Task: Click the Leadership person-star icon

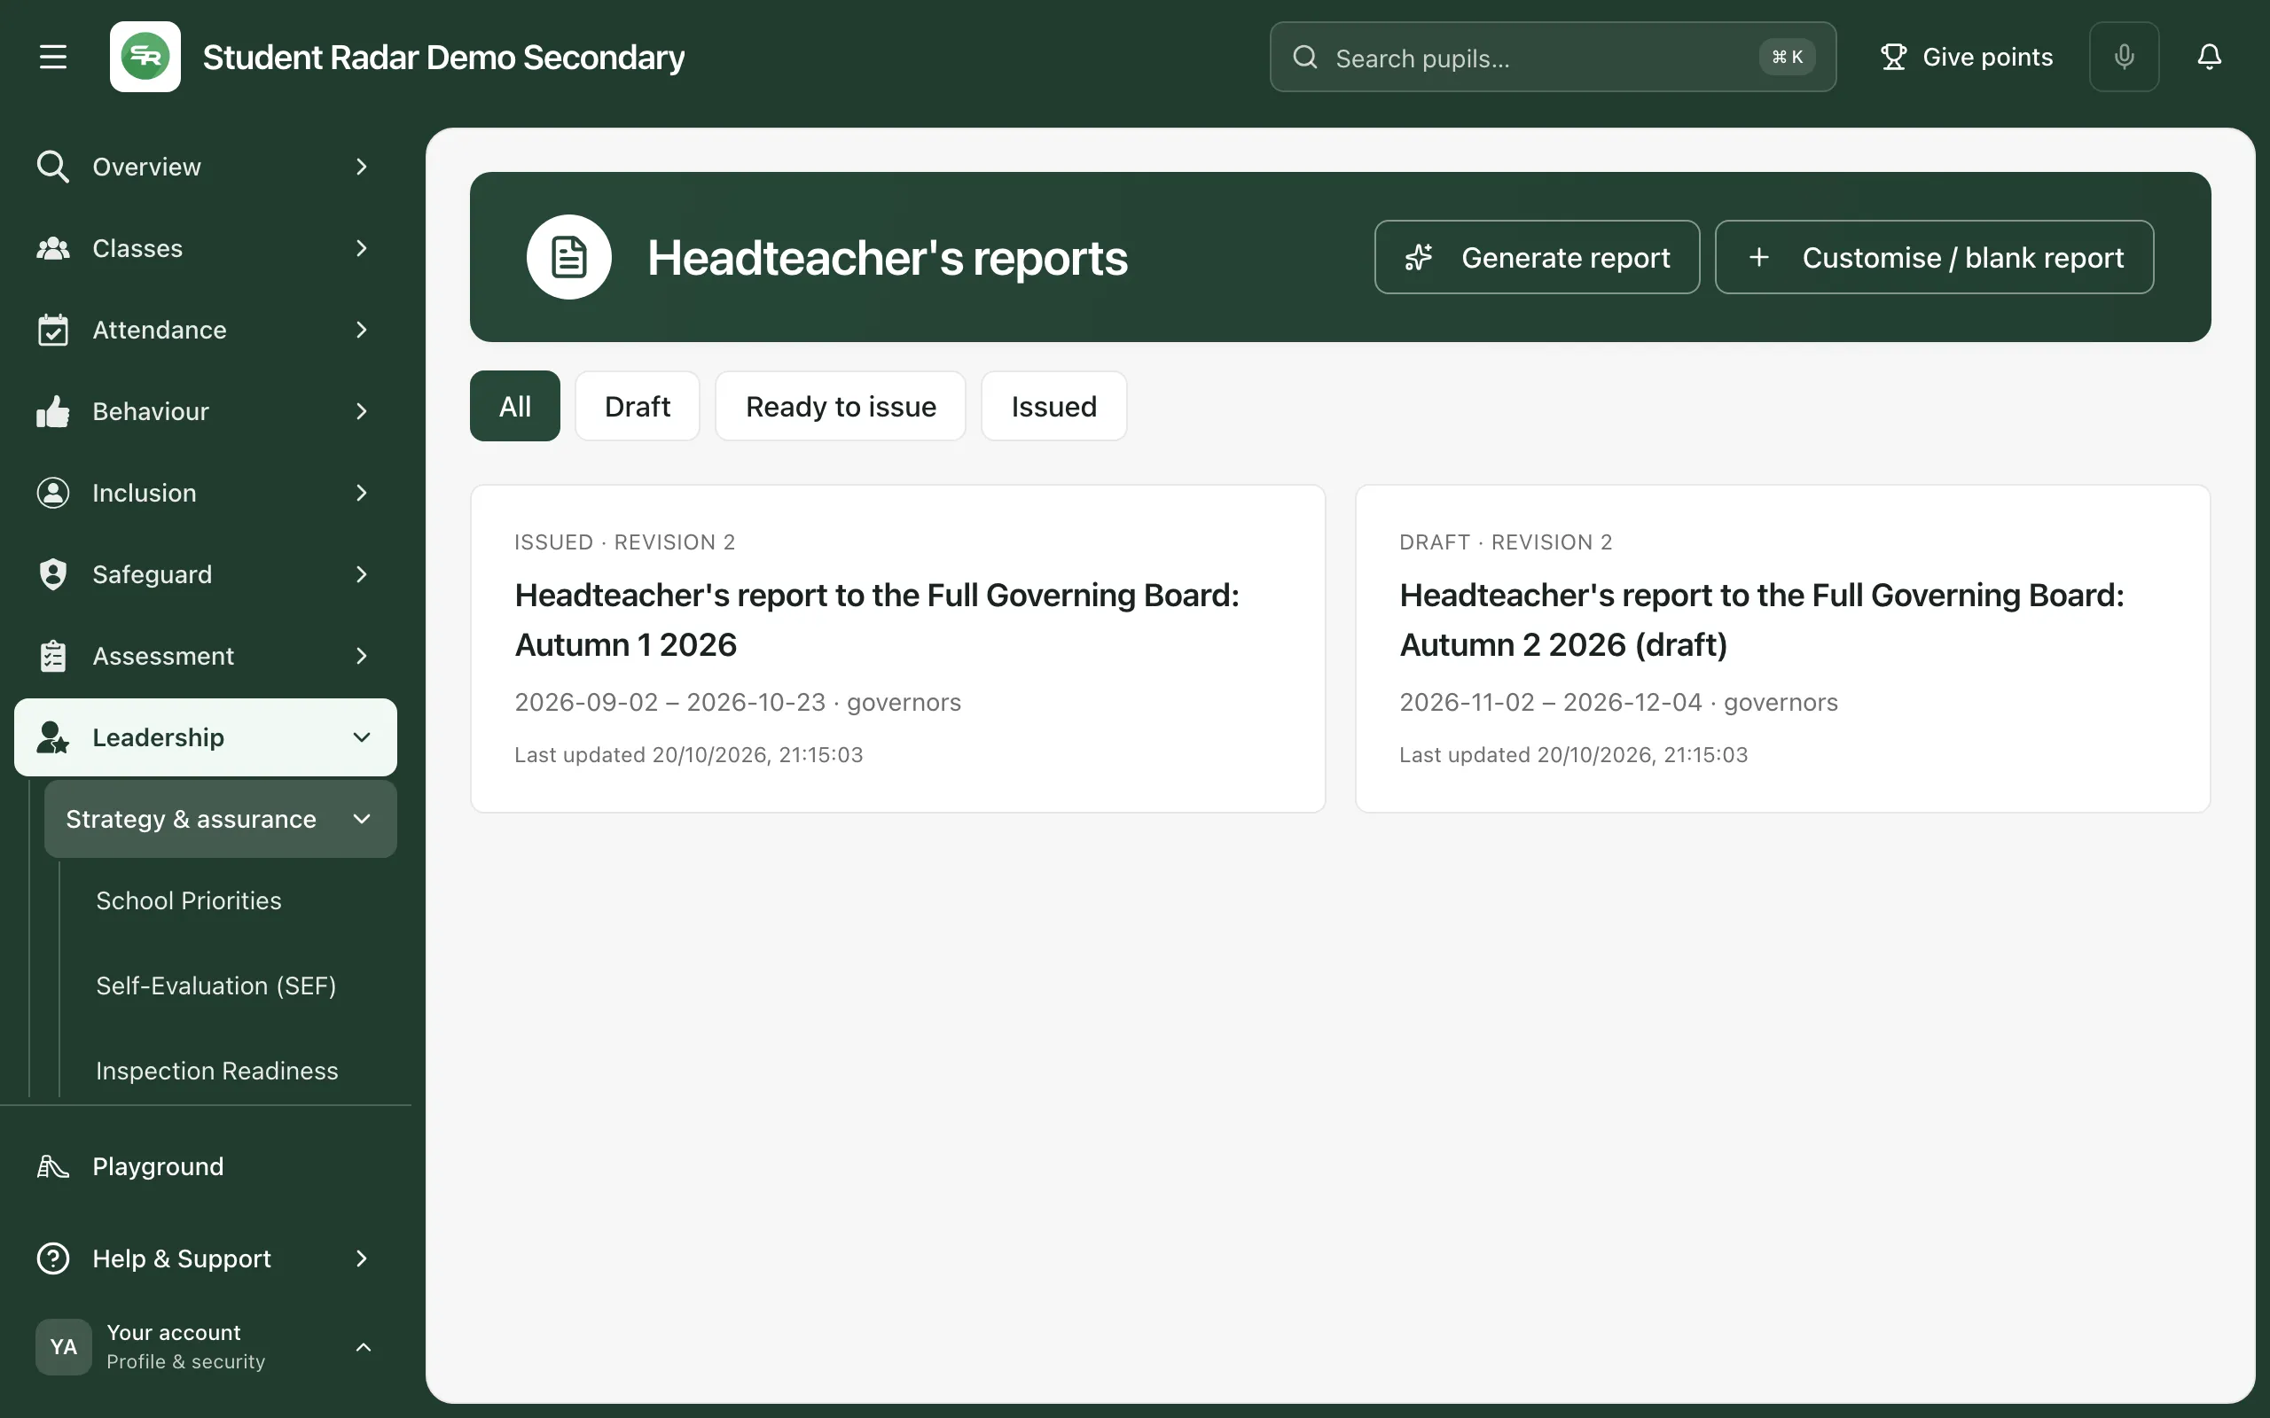Action: pos(52,738)
